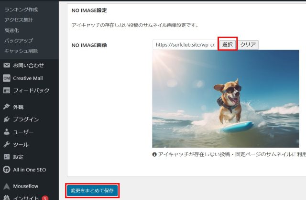Open Mouseflow menu label

tap(25, 186)
